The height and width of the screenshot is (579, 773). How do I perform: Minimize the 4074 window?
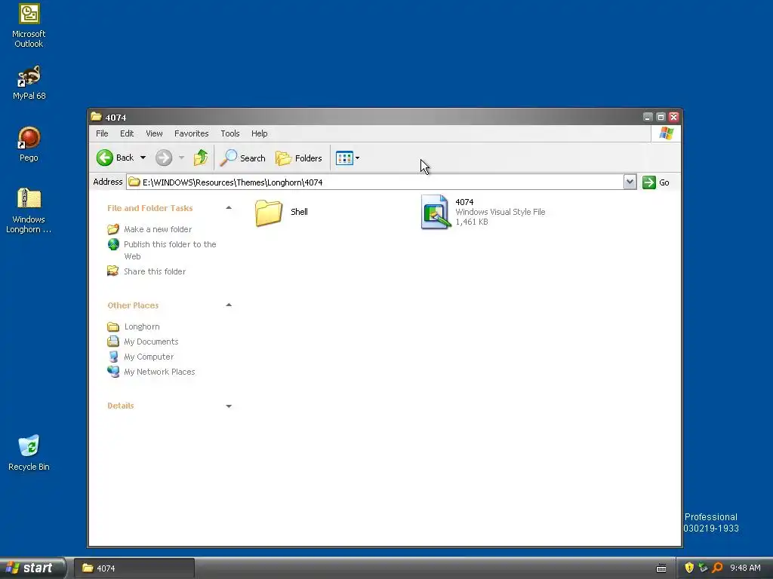tap(648, 117)
